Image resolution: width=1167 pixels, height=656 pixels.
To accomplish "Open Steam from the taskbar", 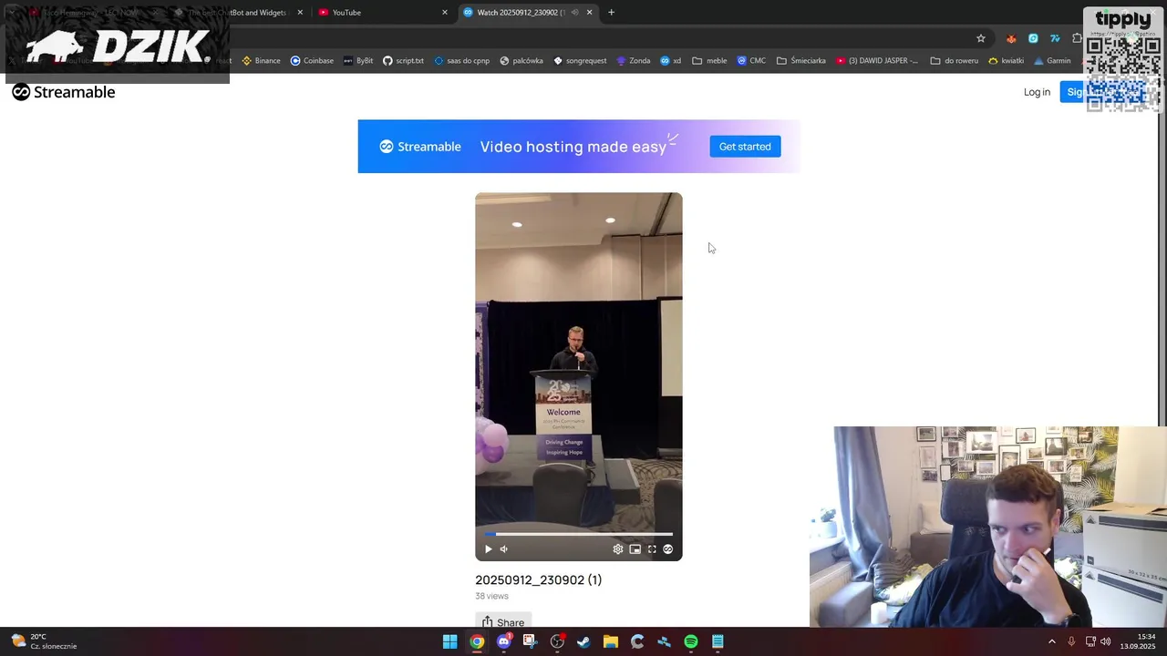I will click(583, 641).
